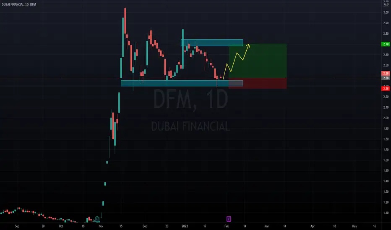Click the Oct label on time axis
The width and height of the screenshot is (391, 230).
[x=61, y=226]
